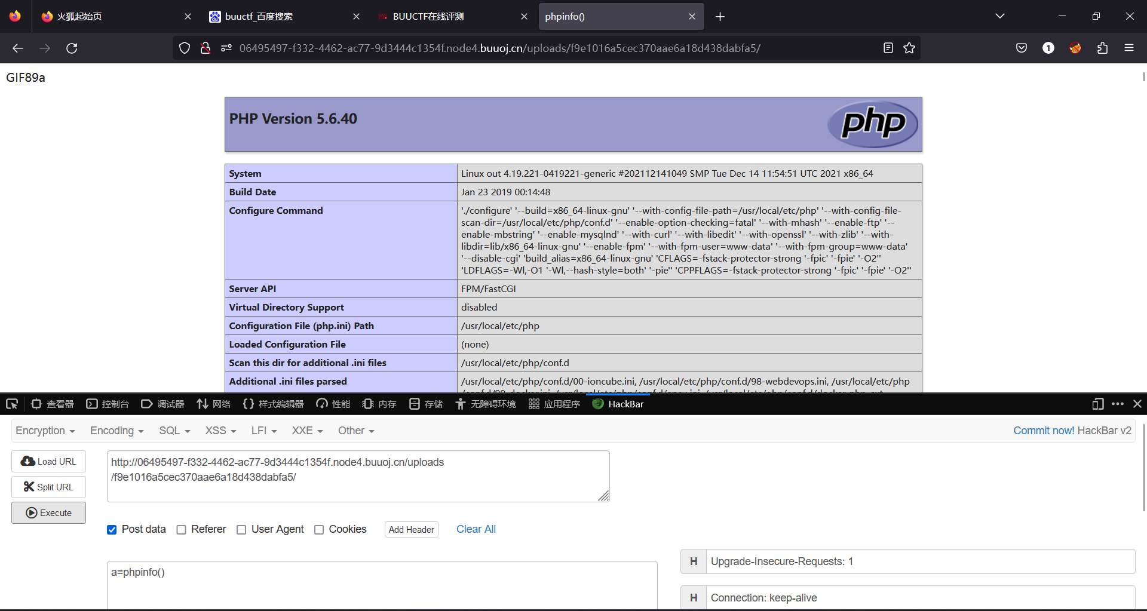Uncheck the Post data checkbox
The width and height of the screenshot is (1147, 611).
coord(112,530)
